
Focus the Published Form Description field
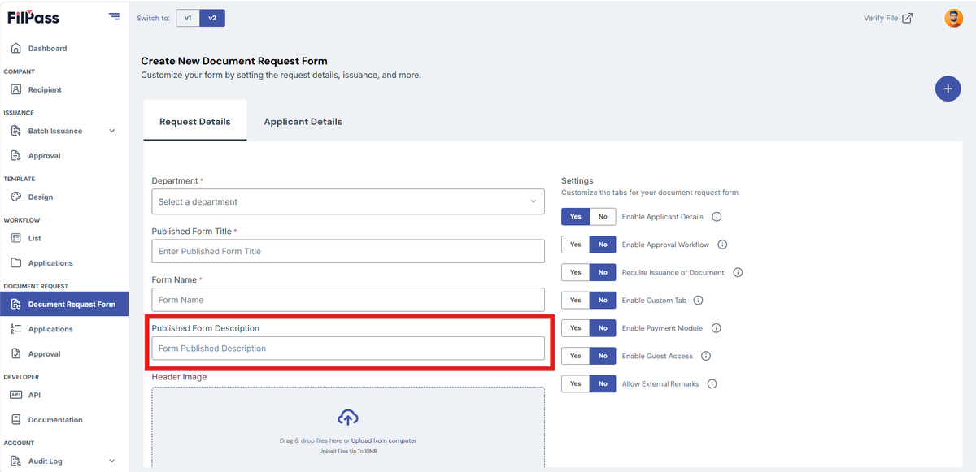pyautogui.click(x=348, y=348)
